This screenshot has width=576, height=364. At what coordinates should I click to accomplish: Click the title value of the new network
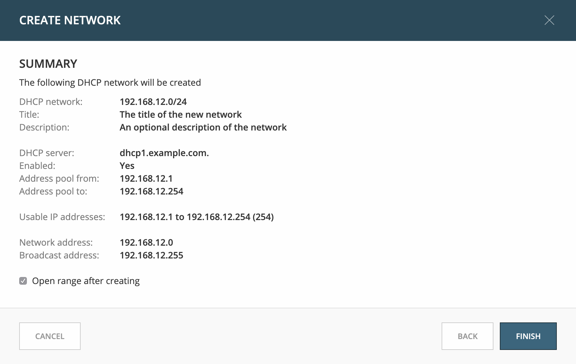[x=180, y=115]
